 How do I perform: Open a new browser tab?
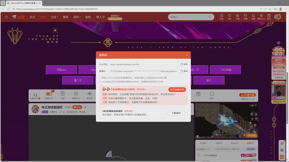point(45,3)
